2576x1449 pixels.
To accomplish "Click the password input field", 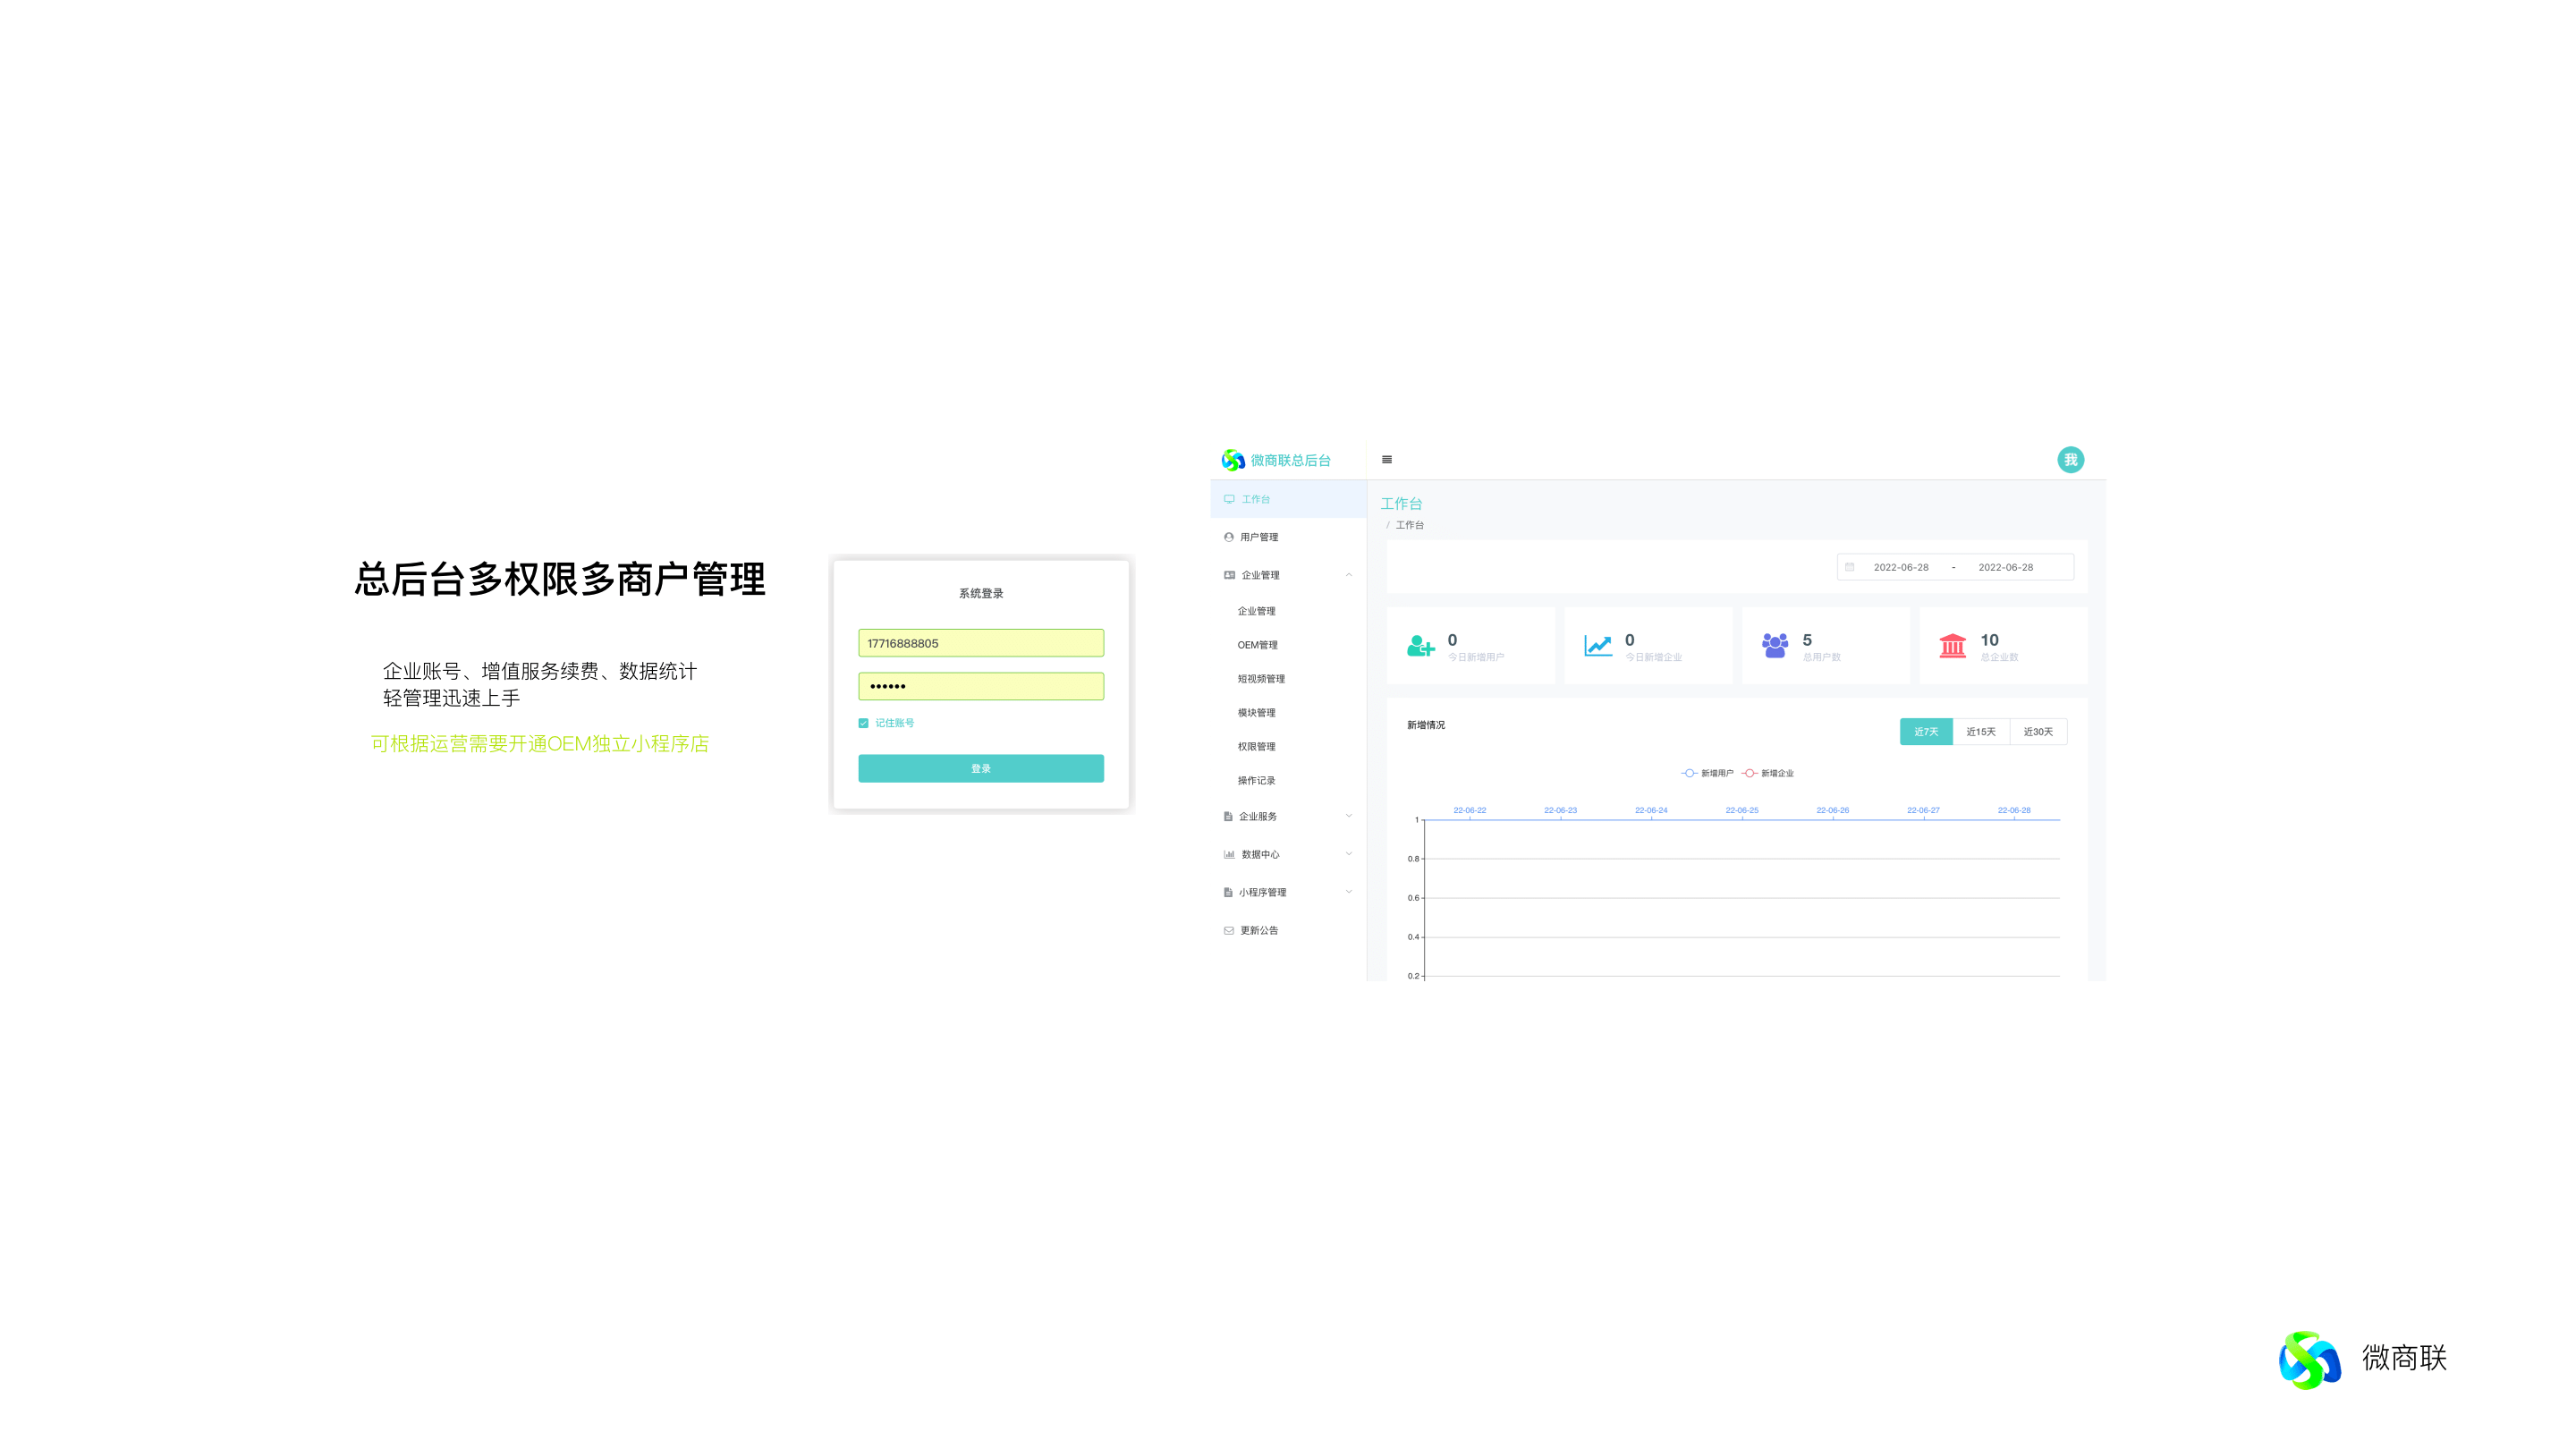I will point(981,686).
